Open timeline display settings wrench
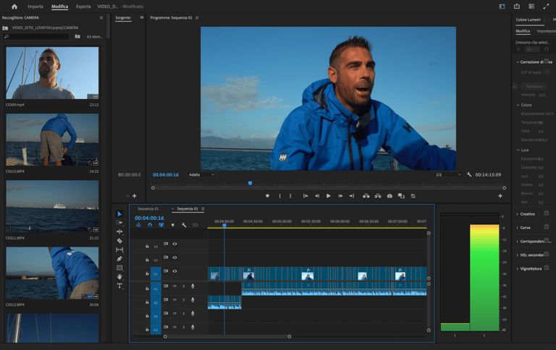Screen dimensions: 556x350 pos(184,225)
